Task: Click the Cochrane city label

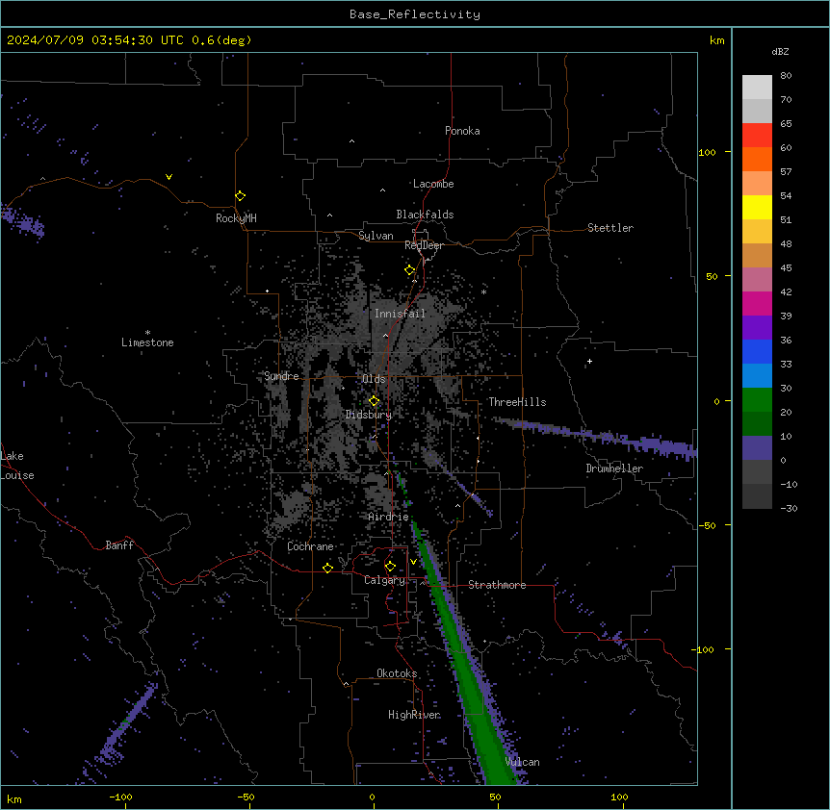Action: tap(310, 546)
